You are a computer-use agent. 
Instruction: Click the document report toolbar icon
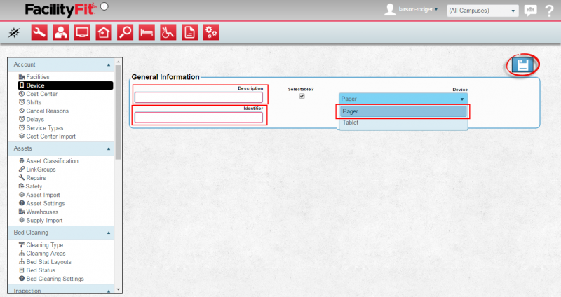189,32
